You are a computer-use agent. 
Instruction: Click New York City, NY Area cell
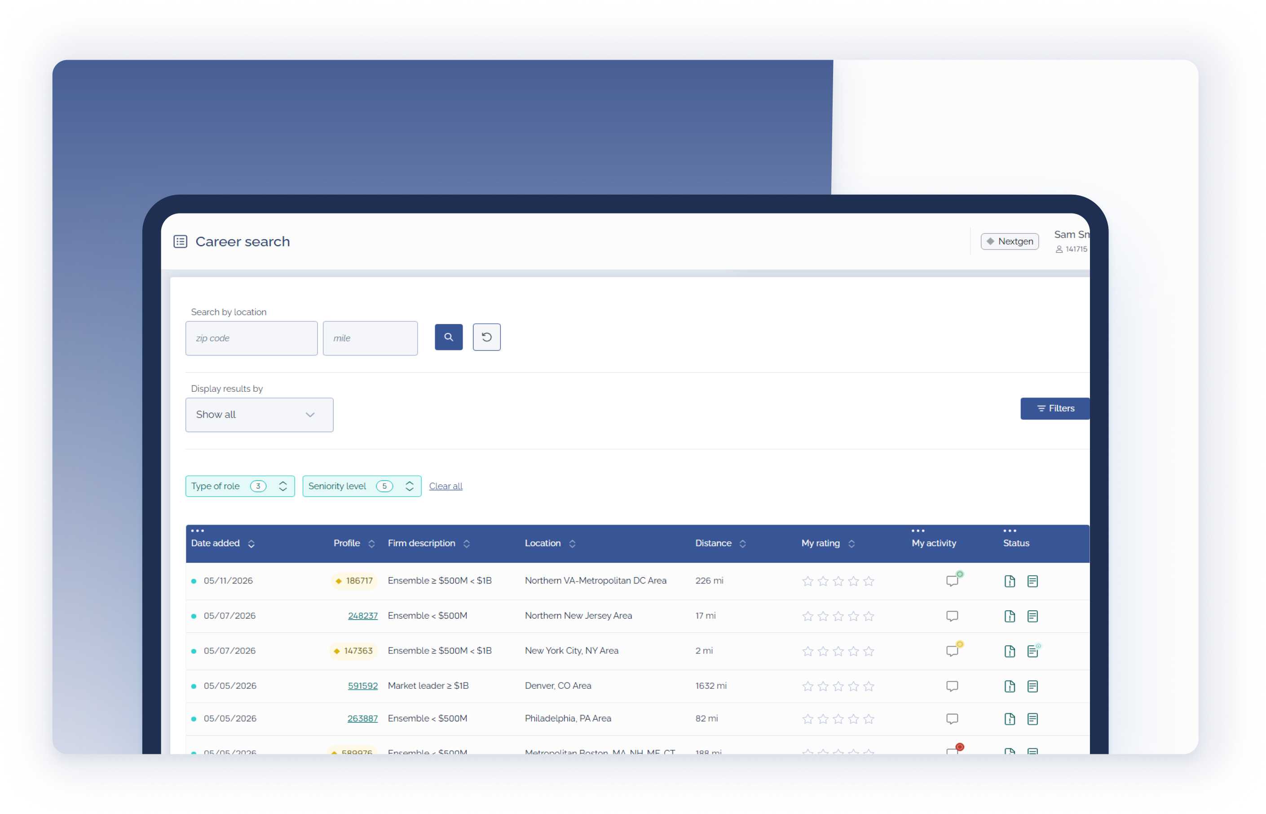571,651
